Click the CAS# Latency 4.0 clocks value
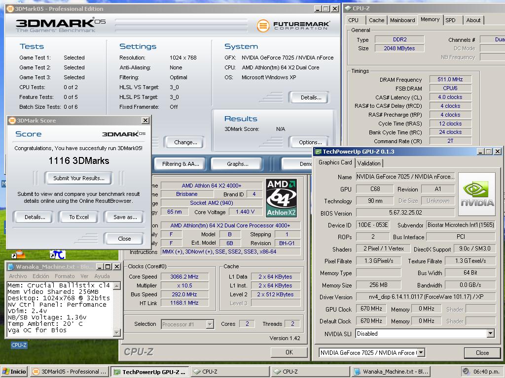Screen dimensions: 505x378 450,97
